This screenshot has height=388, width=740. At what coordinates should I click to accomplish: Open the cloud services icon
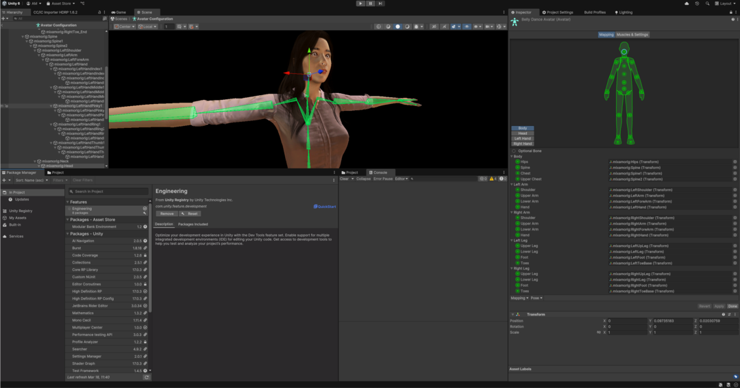[x=686, y=3]
